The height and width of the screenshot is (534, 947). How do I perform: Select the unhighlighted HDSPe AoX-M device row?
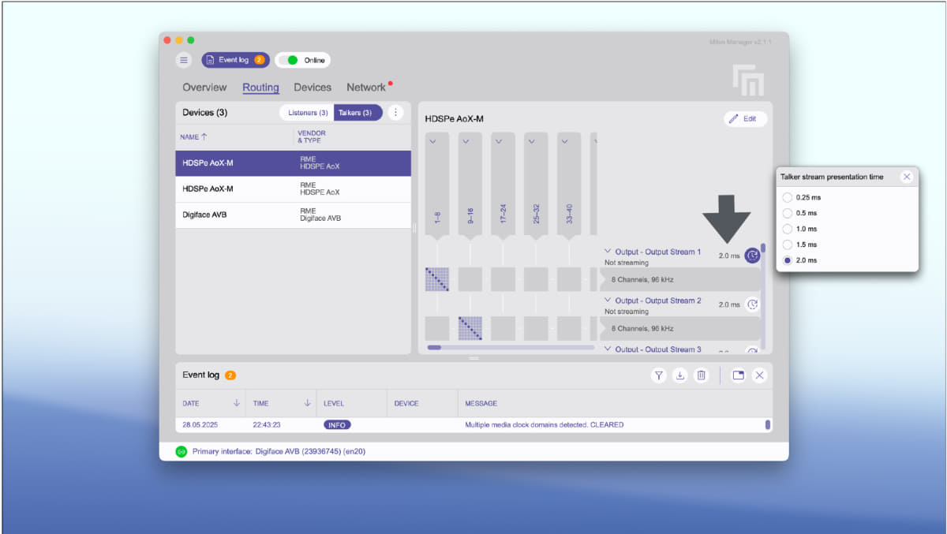tap(293, 189)
